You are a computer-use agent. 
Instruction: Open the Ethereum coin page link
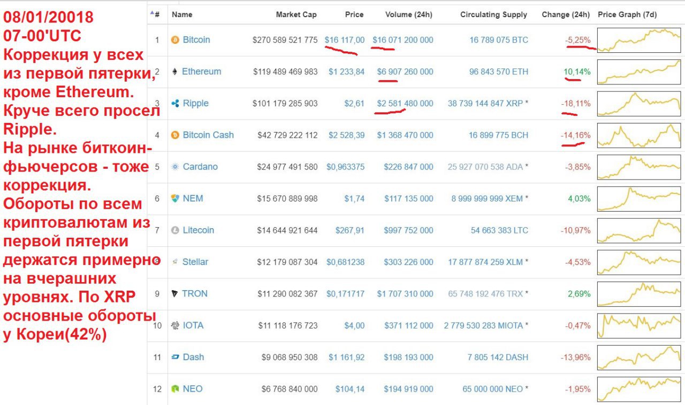tap(201, 72)
